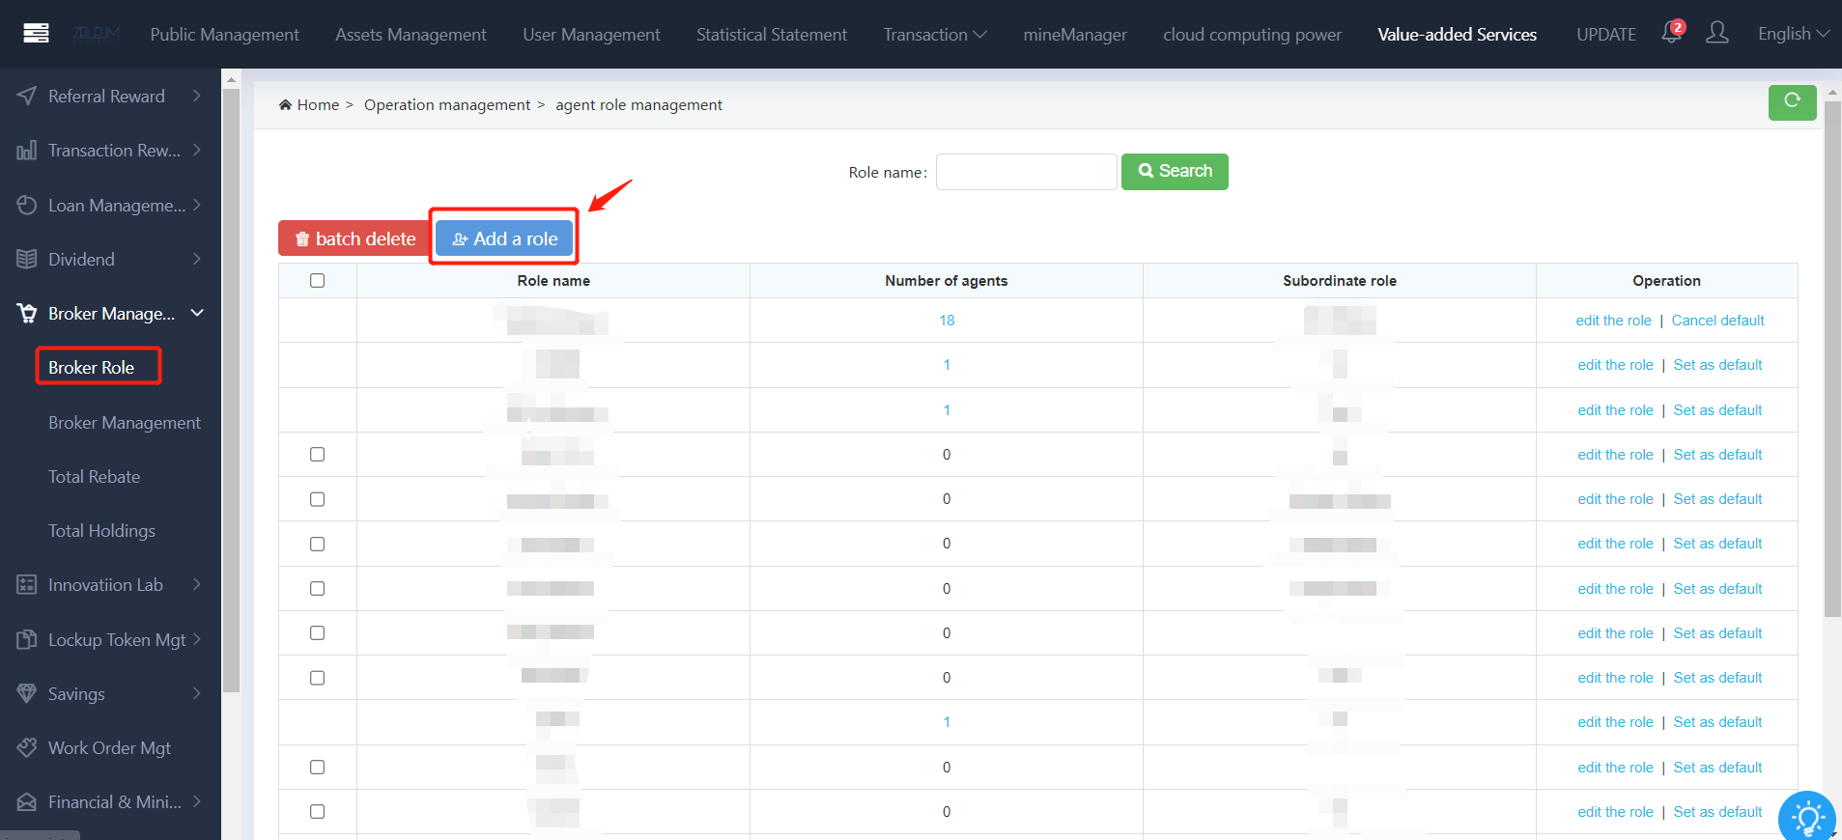Open the UPDATE menu item
Viewport: 1842px width, 840px height.
click(x=1606, y=34)
